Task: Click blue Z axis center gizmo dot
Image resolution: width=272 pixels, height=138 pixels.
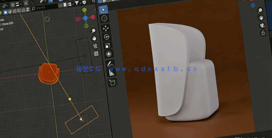Action: (85, 18)
